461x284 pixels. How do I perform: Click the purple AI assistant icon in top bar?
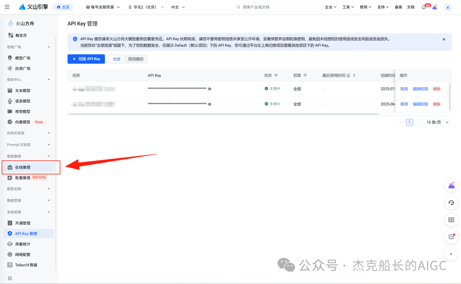pos(435,7)
